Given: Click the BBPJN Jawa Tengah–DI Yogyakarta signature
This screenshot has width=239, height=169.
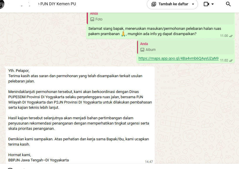Looking at the screenshot, I should 38,160.
